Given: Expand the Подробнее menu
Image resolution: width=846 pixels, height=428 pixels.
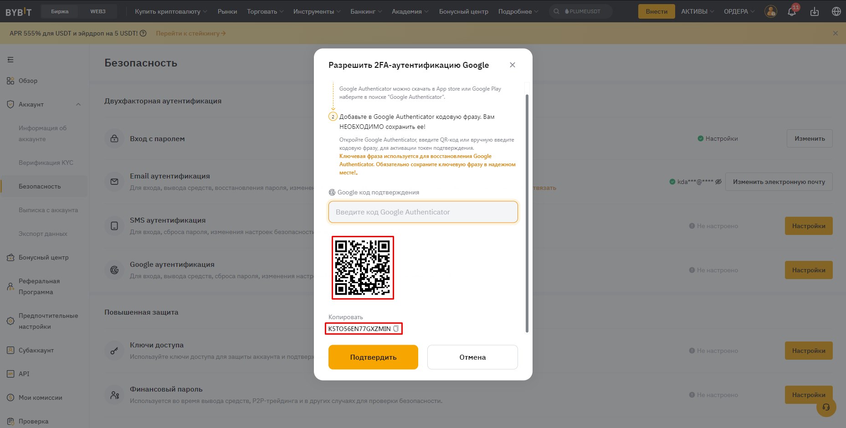Looking at the screenshot, I should click(518, 11).
